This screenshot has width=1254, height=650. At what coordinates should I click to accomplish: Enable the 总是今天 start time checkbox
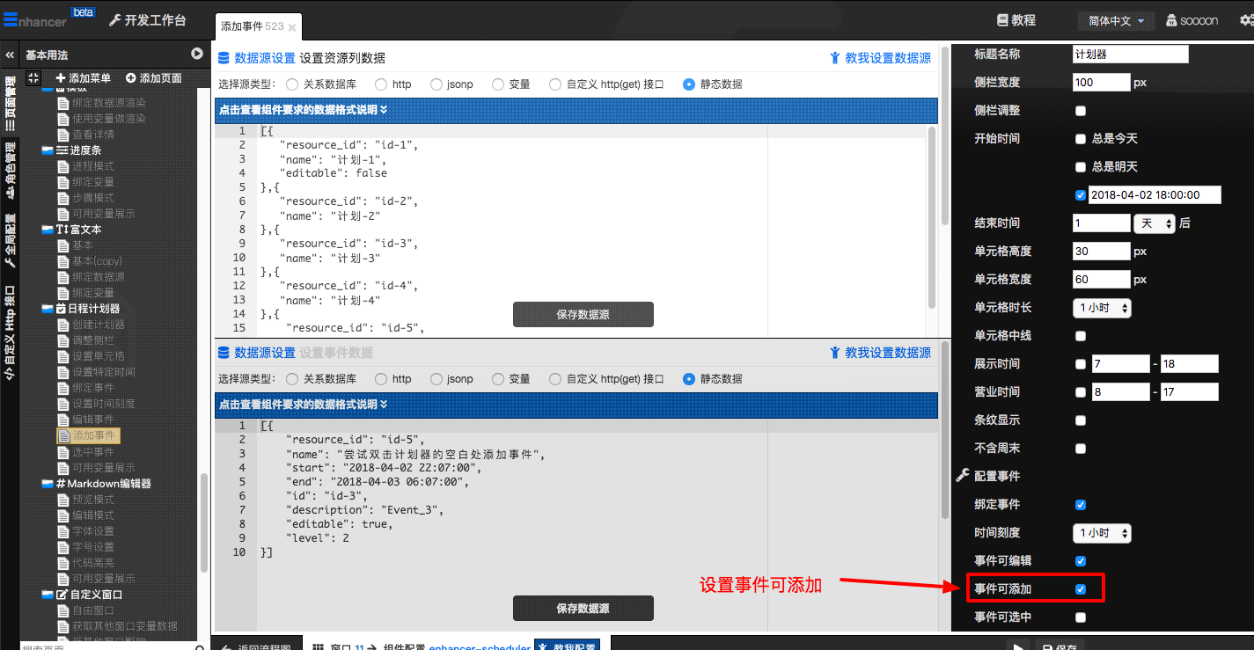1081,139
